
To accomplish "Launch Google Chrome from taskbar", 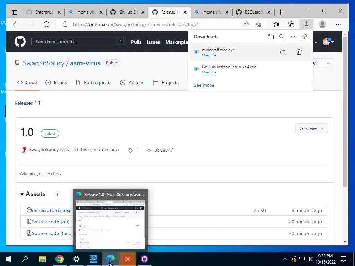I will [60, 259].
